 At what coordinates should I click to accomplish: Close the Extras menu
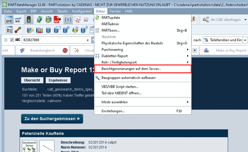tap(101, 11)
